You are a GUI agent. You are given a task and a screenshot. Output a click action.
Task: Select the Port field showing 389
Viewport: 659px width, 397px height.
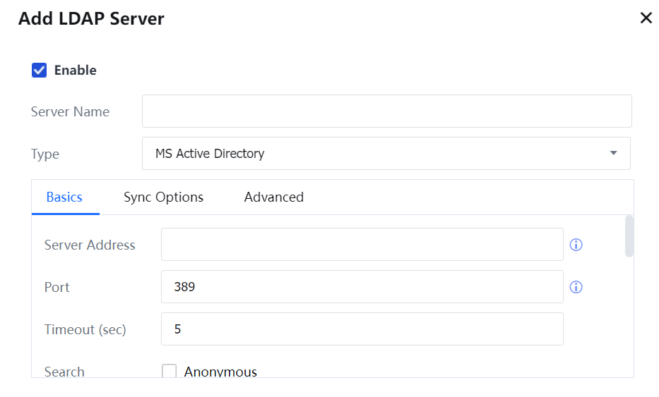coord(362,287)
